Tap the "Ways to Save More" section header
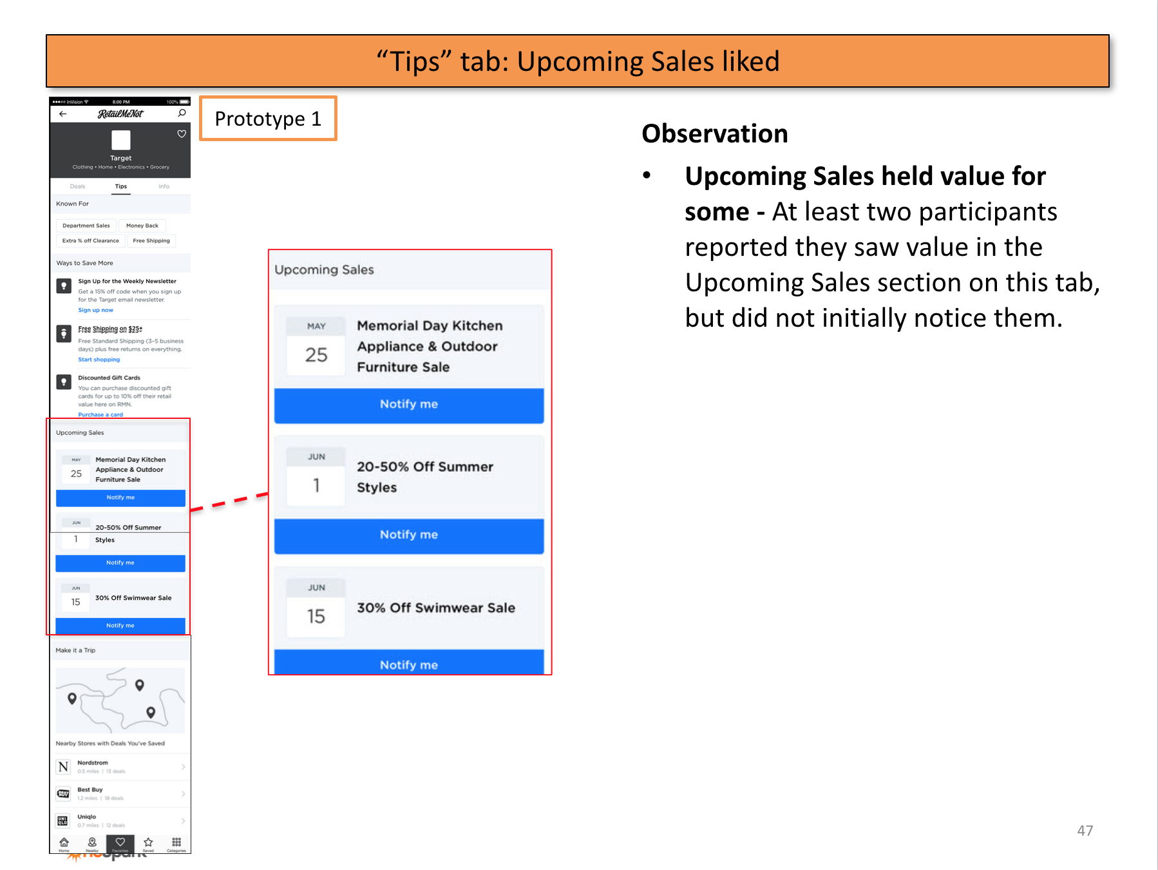Viewport: 1158px width, 870px height. [x=120, y=263]
